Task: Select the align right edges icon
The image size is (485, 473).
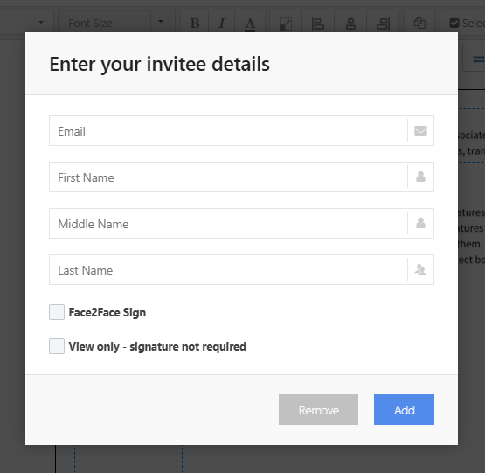Action: 383,24
